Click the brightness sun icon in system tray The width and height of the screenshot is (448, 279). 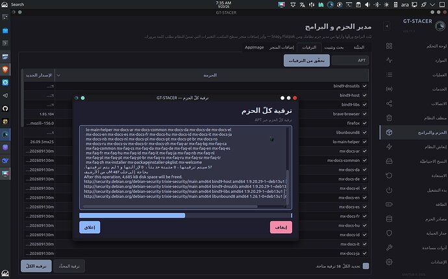(x=386, y=5)
